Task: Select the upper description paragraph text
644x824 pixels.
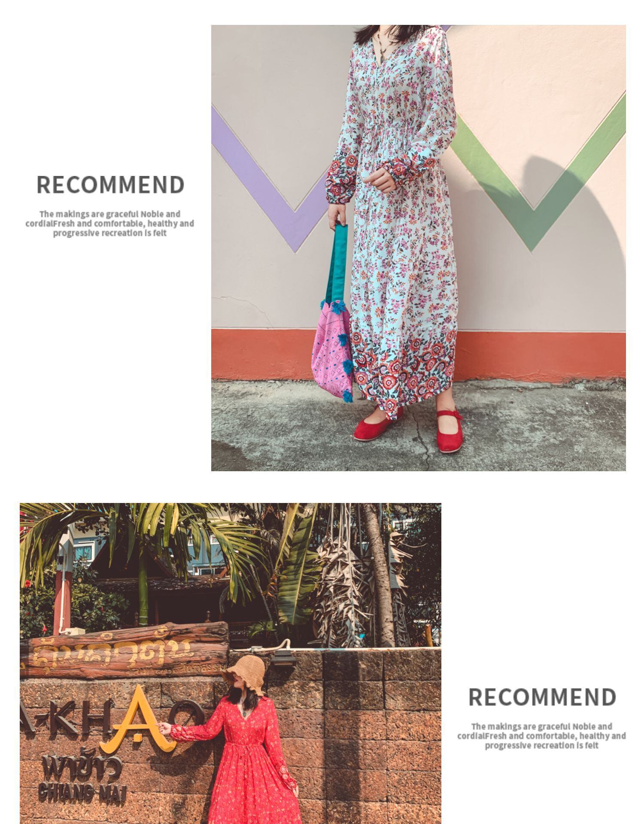Action: (109, 223)
